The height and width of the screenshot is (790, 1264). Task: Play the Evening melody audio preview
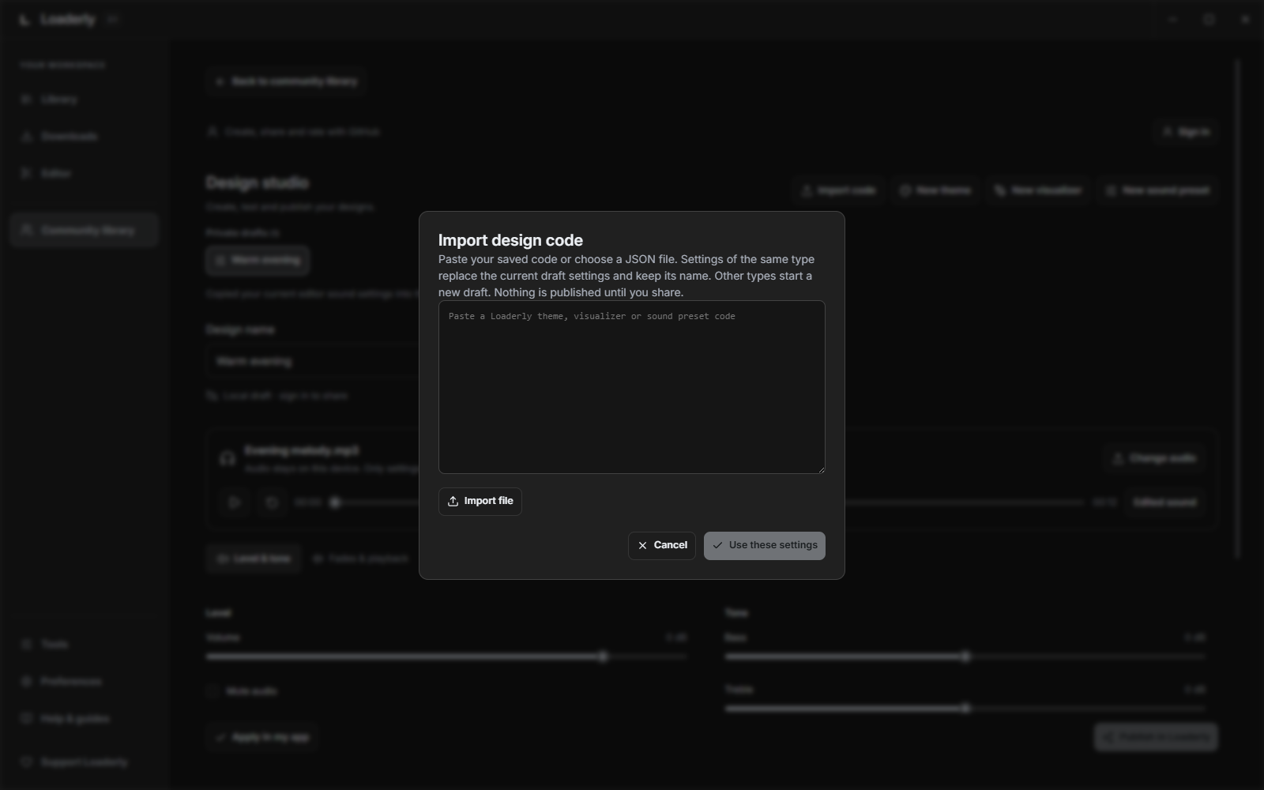235,502
